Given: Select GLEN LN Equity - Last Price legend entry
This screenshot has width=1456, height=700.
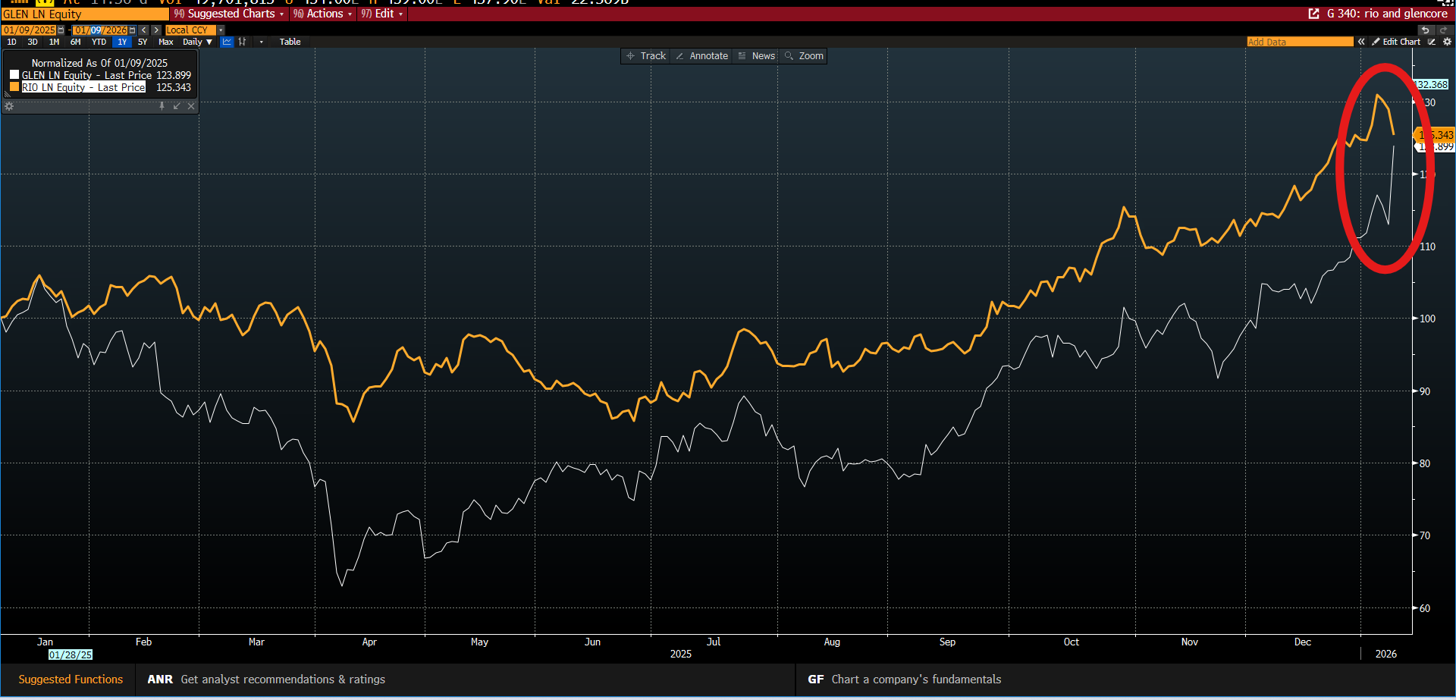Looking at the screenshot, I should pos(86,75).
